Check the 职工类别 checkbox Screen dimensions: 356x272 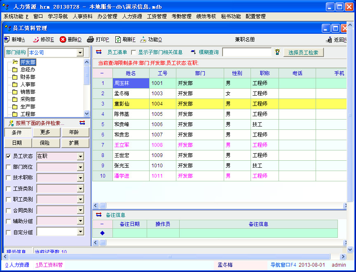tap(8, 199)
